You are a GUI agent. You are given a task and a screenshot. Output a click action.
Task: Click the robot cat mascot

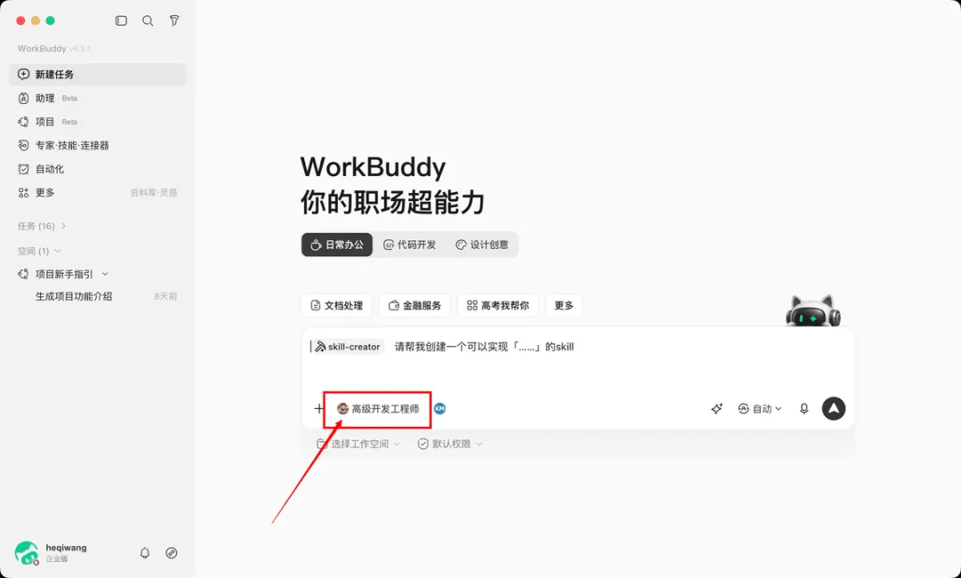[813, 311]
